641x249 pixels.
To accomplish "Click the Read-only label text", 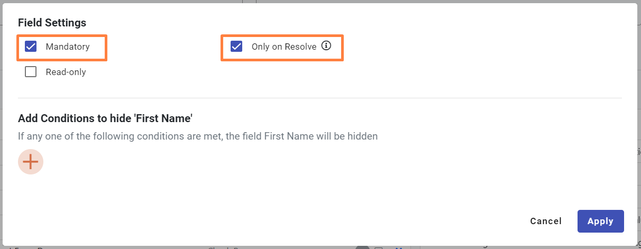I will coord(66,72).
